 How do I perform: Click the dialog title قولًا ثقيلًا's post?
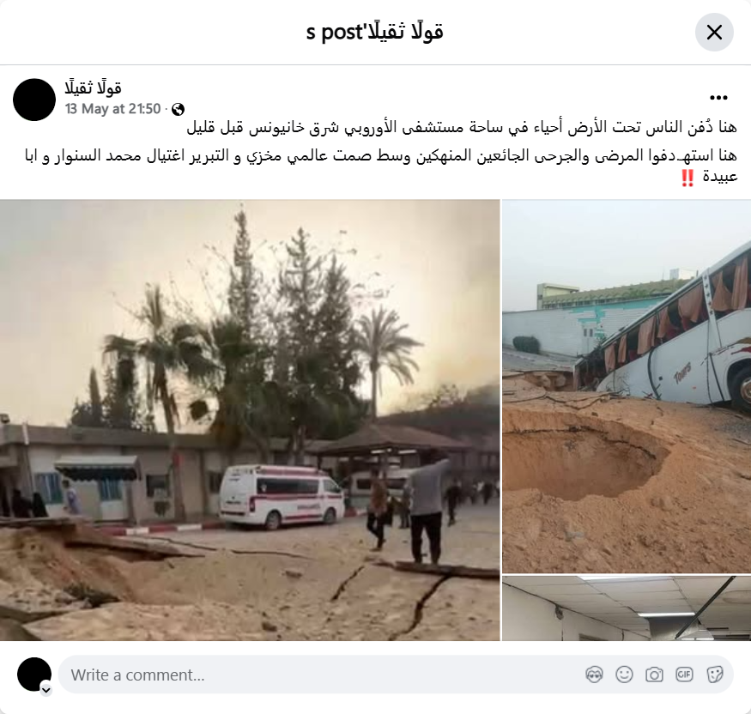tap(374, 32)
